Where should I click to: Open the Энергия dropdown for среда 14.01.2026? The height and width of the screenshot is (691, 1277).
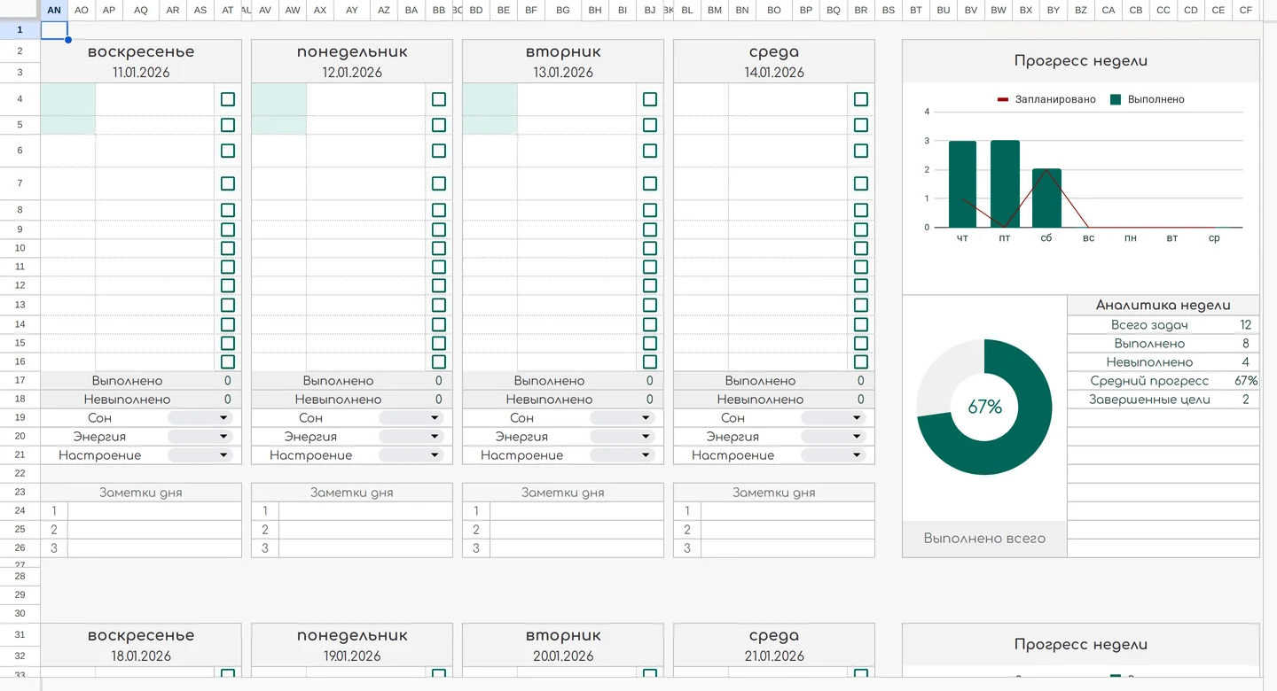point(834,437)
